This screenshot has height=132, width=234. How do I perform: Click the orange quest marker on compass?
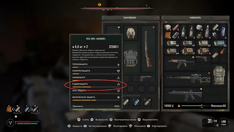coord(100,4)
